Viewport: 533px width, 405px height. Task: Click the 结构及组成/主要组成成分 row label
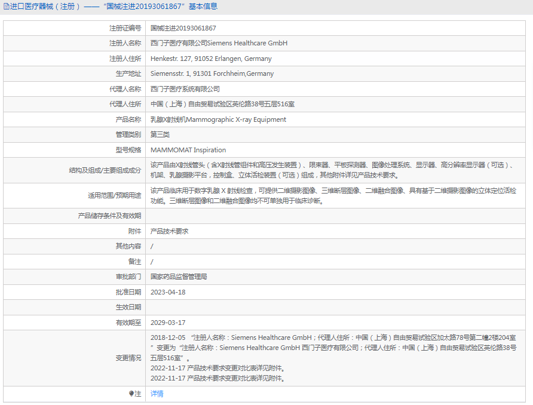click(105, 171)
